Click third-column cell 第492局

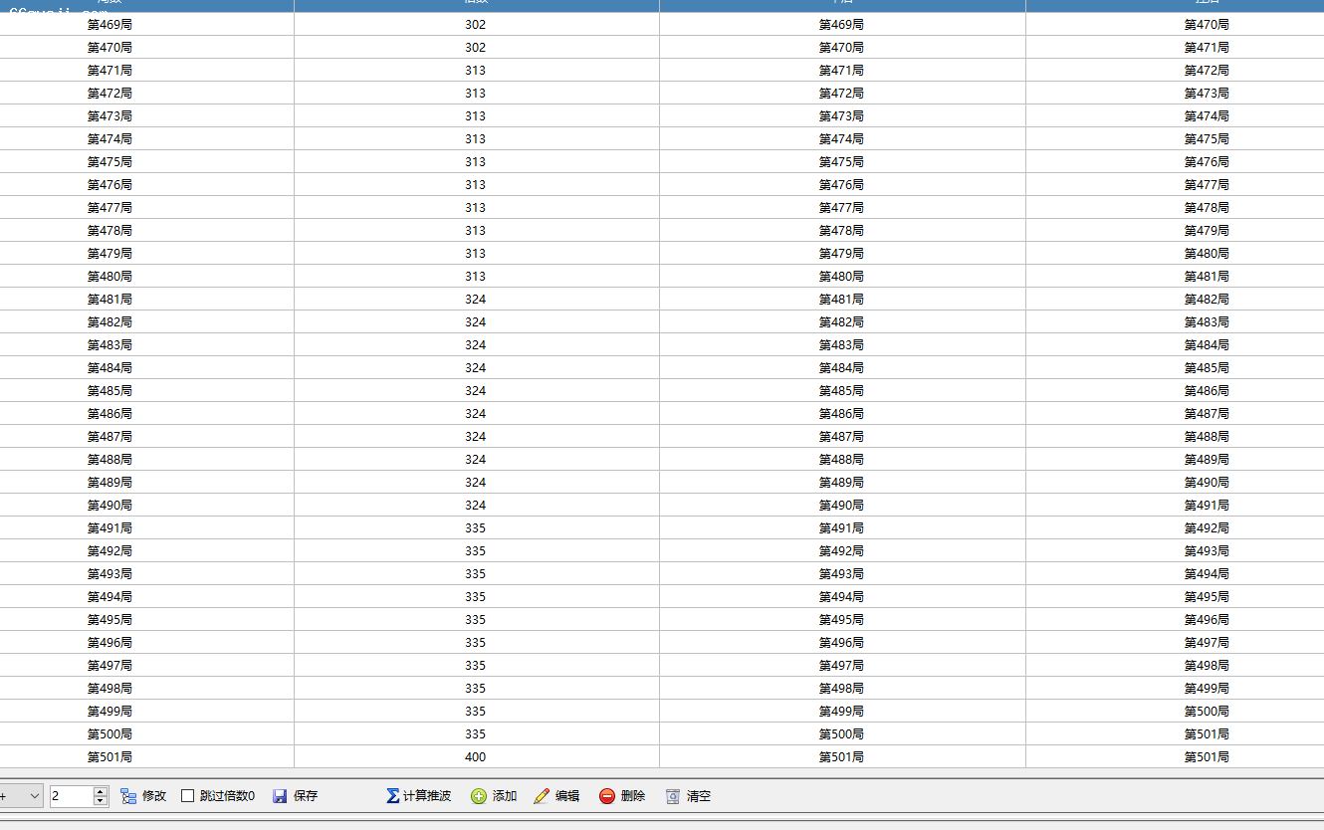point(841,551)
